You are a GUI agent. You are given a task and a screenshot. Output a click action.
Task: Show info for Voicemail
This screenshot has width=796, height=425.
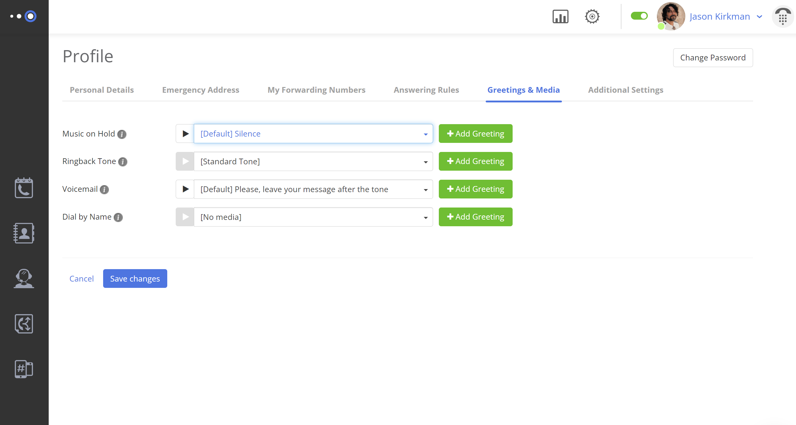[104, 189]
